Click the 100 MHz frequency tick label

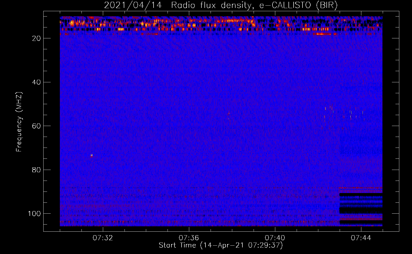34,214
